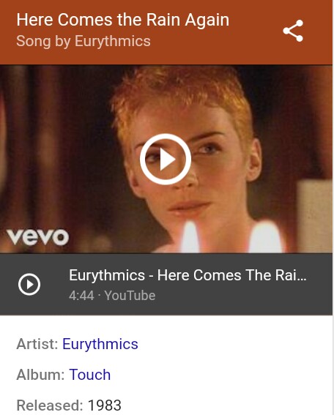Image resolution: width=334 pixels, height=415 pixels.
Task: Click the YouTube source label under the video title
Action: coord(130,296)
